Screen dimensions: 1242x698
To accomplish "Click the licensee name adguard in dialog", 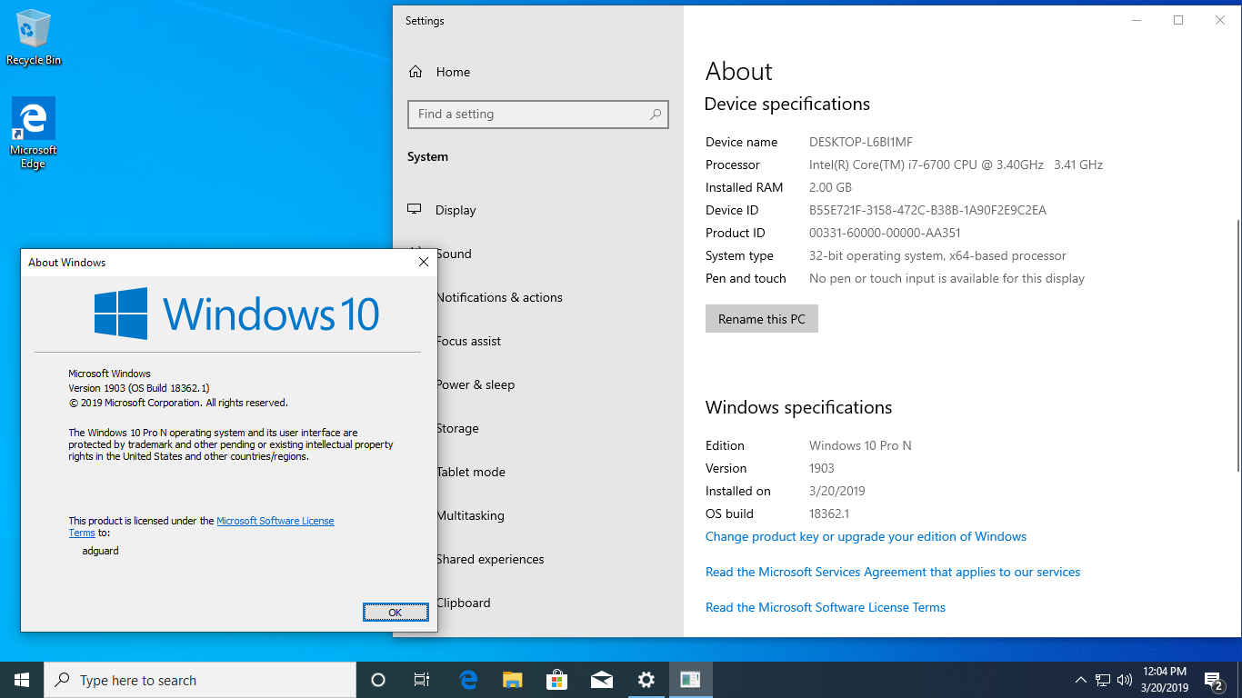I will (x=100, y=551).
